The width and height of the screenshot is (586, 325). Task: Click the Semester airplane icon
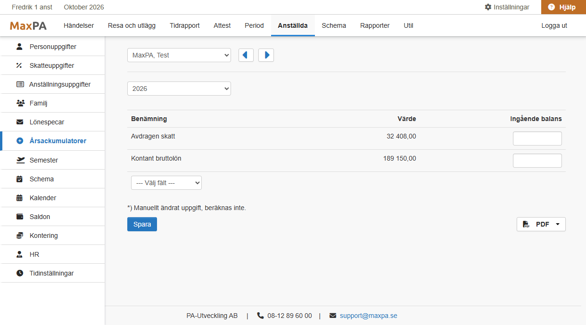pos(20,160)
